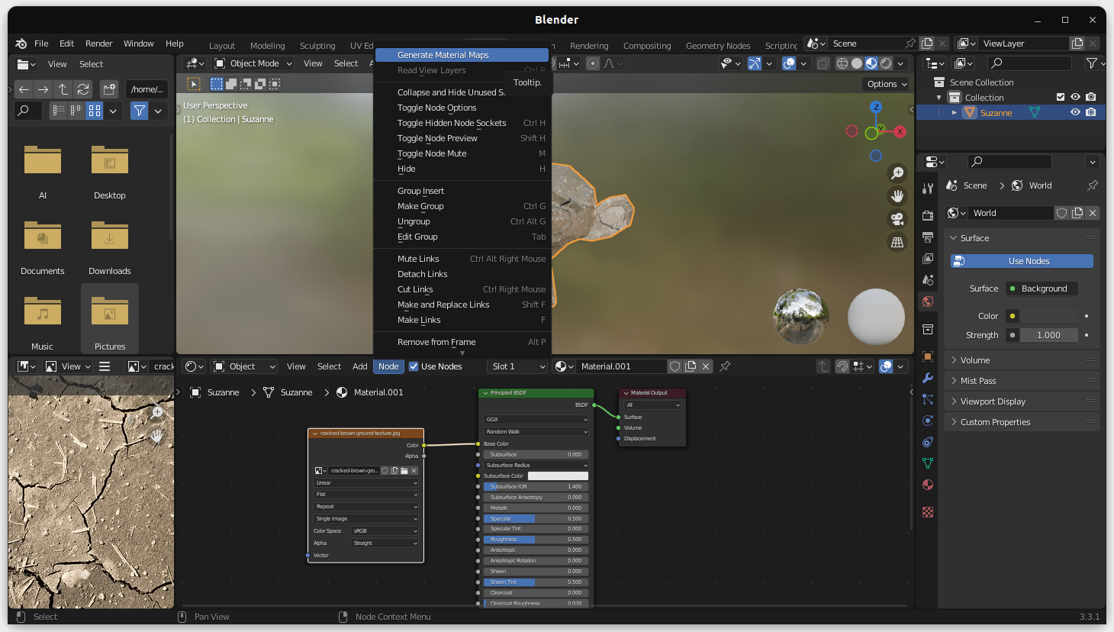Screen dimensions: 1114x632
Task: Open the Surface Background shader dropdown
Action: (x=1042, y=289)
